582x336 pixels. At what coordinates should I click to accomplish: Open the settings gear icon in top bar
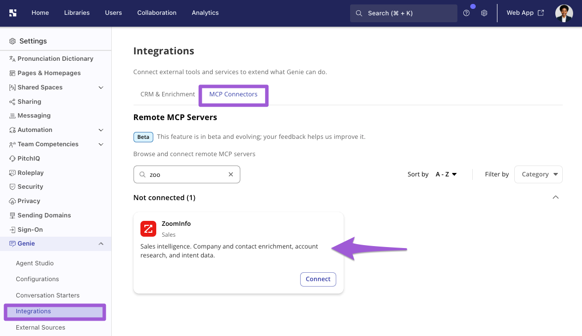click(x=484, y=13)
